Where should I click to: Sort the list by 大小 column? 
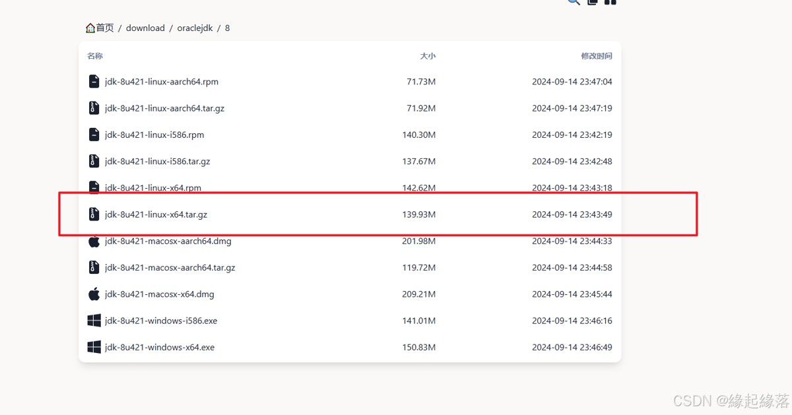tap(428, 56)
